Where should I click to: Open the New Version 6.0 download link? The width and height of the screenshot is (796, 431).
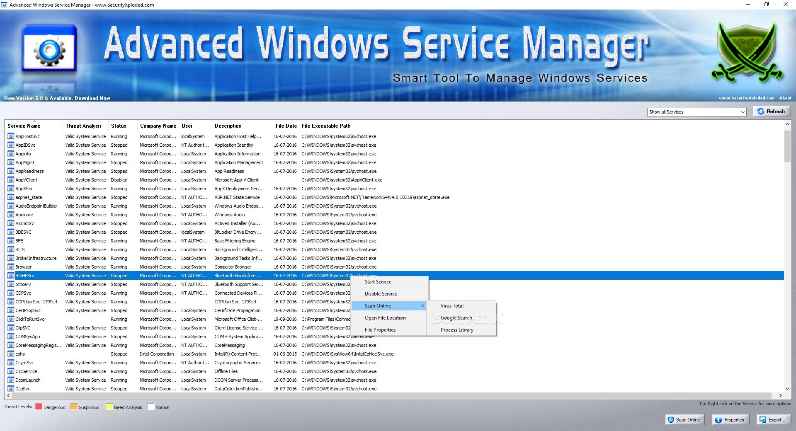click(57, 98)
